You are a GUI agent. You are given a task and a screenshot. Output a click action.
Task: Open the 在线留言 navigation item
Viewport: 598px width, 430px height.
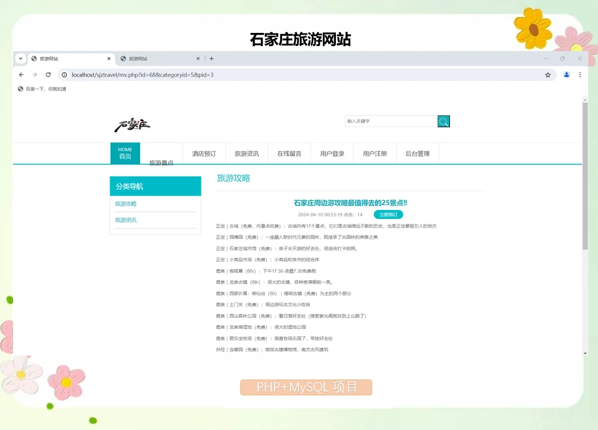(x=289, y=153)
